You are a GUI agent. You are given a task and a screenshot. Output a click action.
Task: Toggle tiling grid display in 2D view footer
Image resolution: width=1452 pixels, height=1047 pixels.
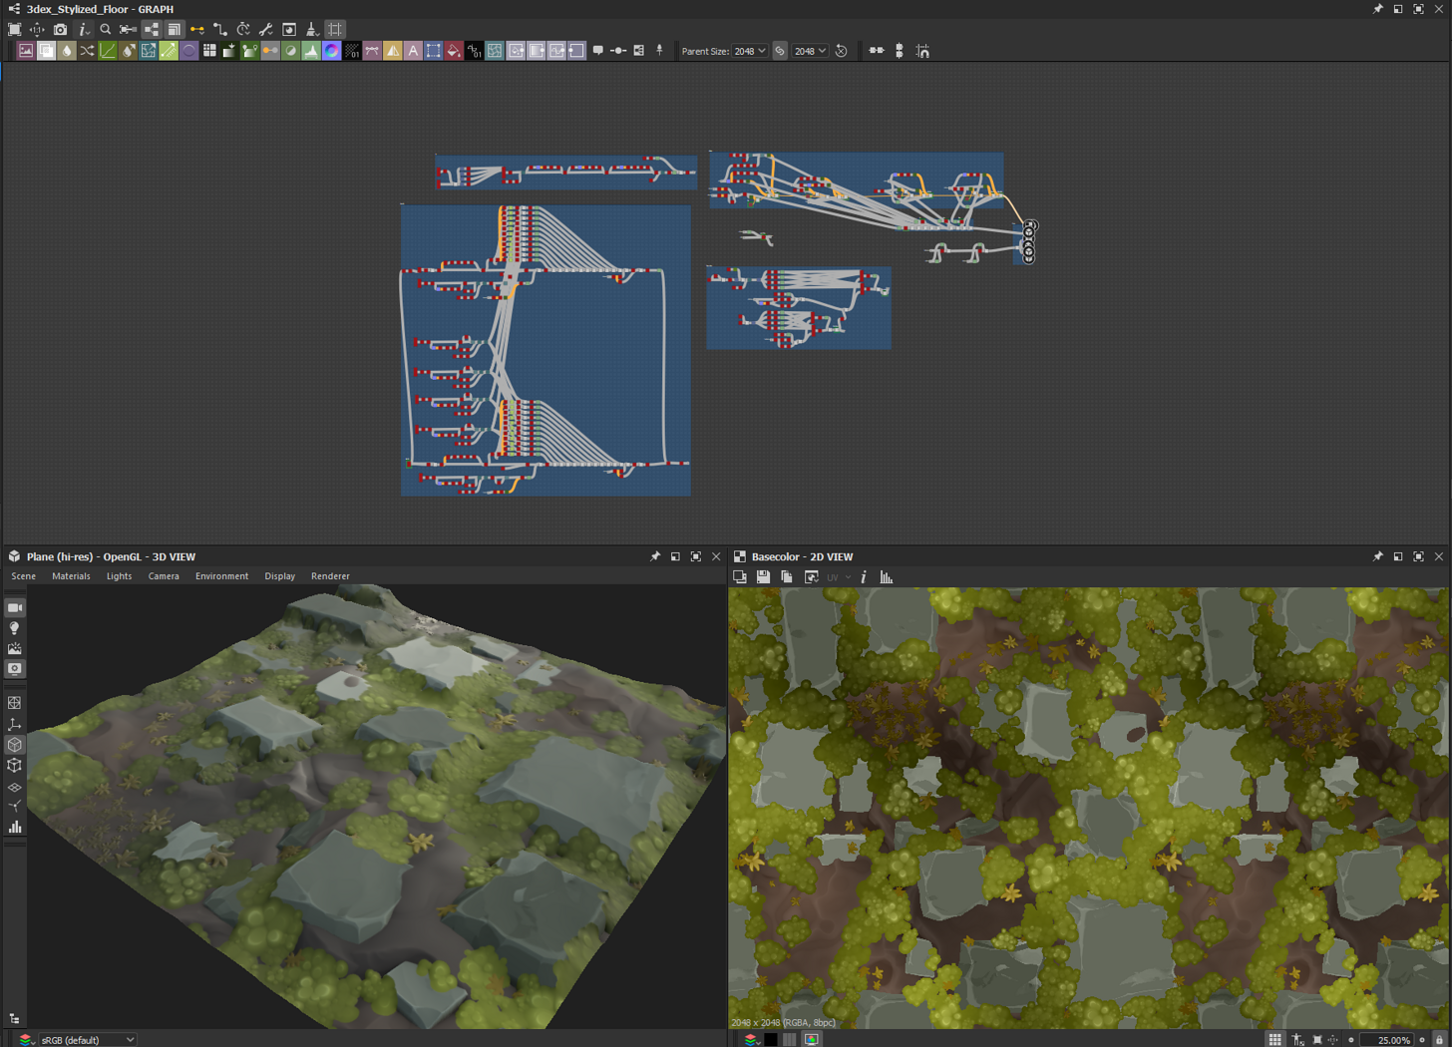1274,1040
